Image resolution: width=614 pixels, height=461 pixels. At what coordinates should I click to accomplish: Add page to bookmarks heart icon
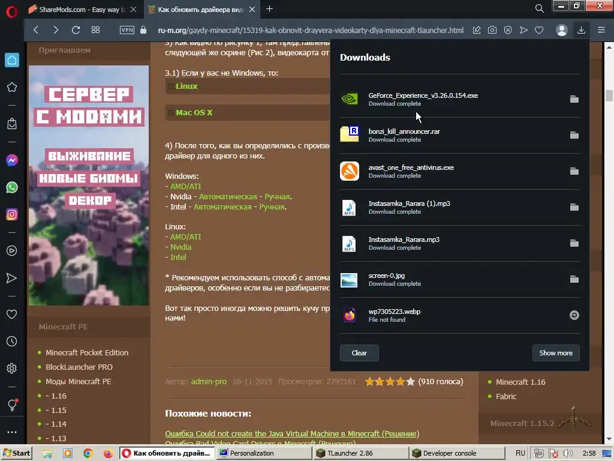(x=539, y=30)
